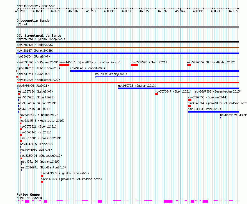Image resolution: width=247 pixels, height=204 pixels.
Task: Click chr6:46824805..46837278 coordinates text
Action: point(36,6)
